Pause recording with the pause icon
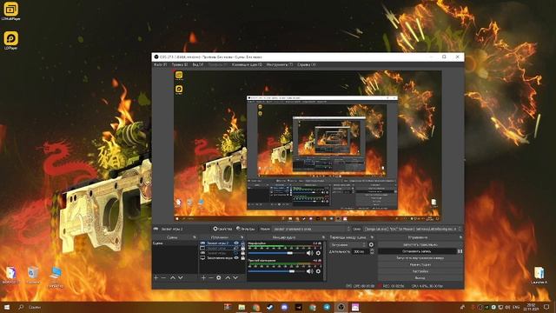 pos(460,251)
